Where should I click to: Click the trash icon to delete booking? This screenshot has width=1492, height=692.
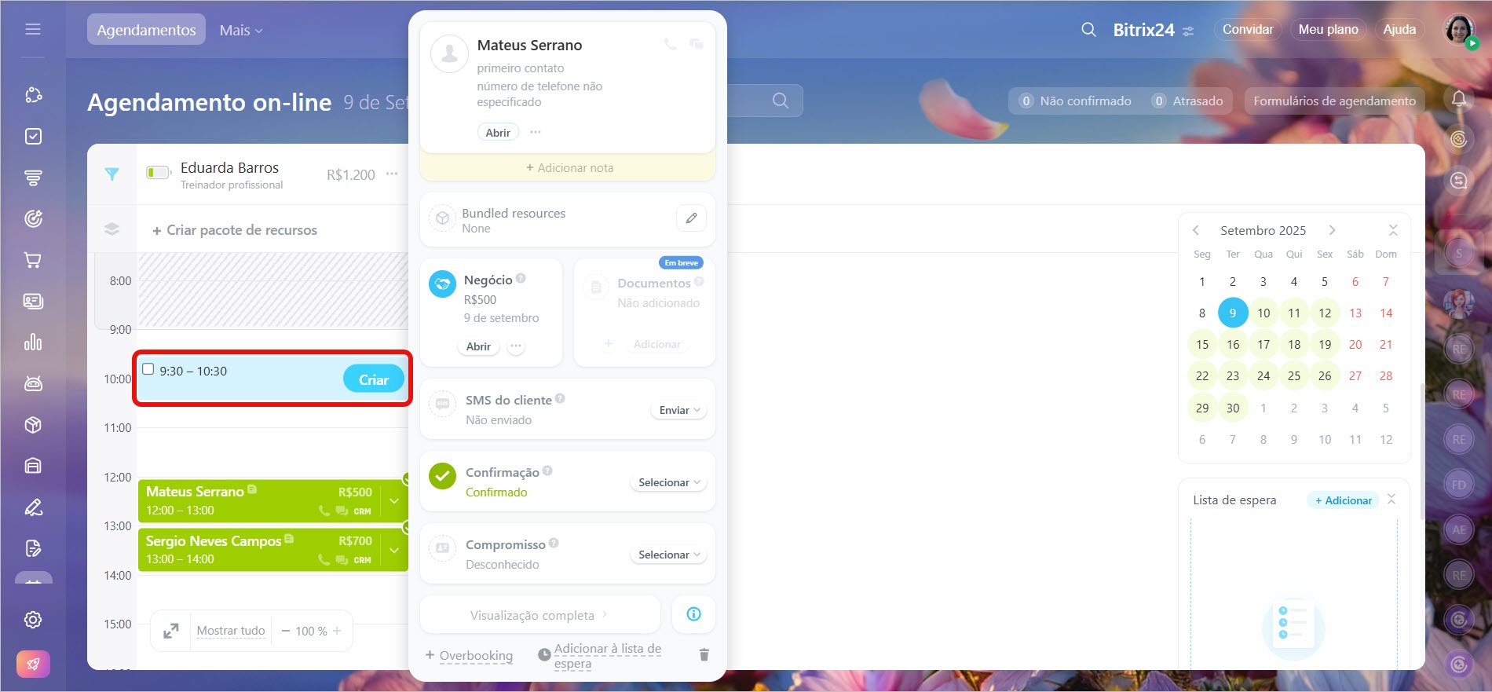click(x=704, y=654)
